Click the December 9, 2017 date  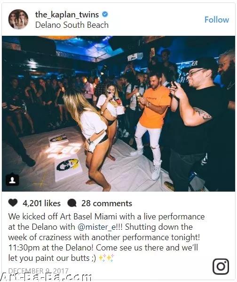(38, 271)
